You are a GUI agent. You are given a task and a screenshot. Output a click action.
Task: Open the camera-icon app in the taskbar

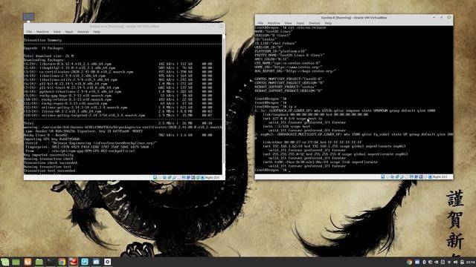(96, 262)
